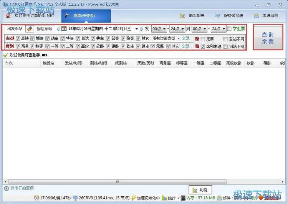Enable the 学生票 student ticket checkbox

(x=229, y=29)
